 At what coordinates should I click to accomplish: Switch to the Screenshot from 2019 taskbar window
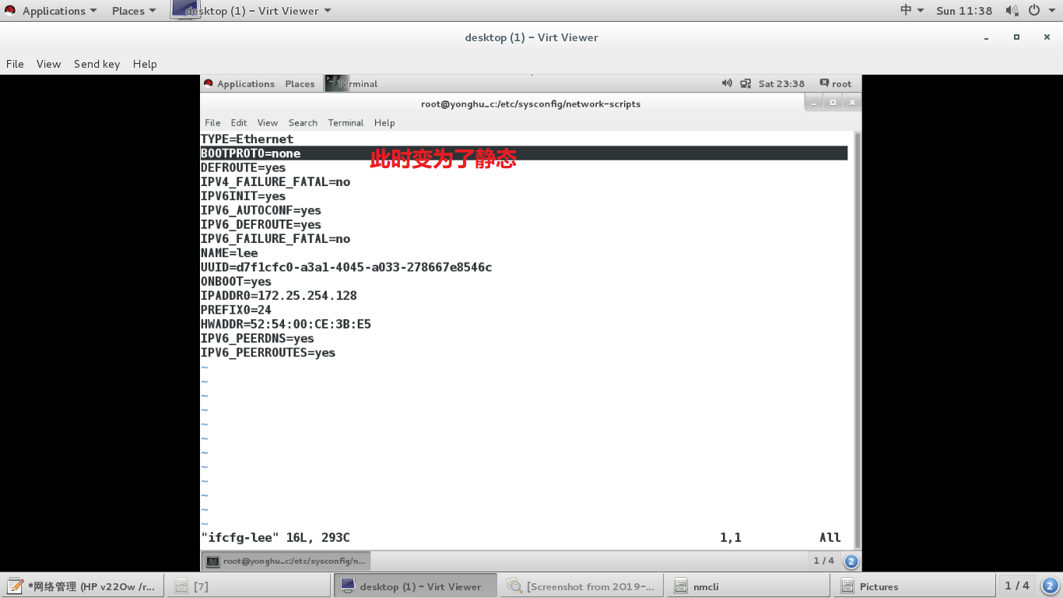(x=582, y=586)
